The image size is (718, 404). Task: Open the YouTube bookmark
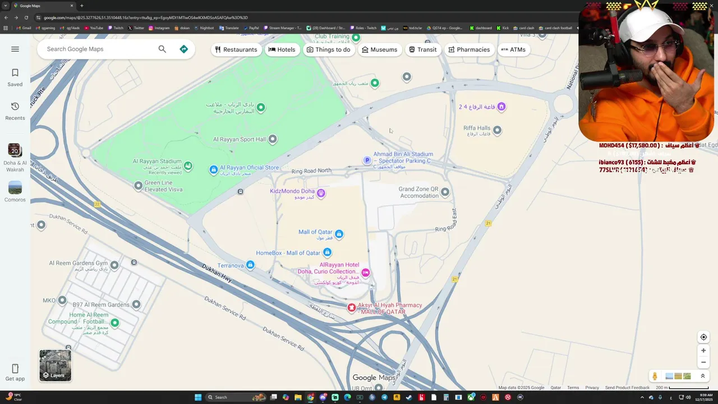point(94,28)
